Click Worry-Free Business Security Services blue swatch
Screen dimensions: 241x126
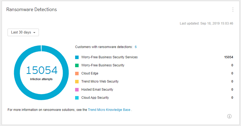pyautogui.click(x=77, y=57)
